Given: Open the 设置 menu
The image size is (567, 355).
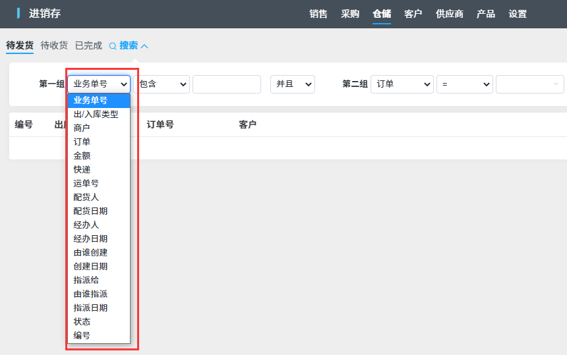Looking at the screenshot, I should (x=518, y=14).
